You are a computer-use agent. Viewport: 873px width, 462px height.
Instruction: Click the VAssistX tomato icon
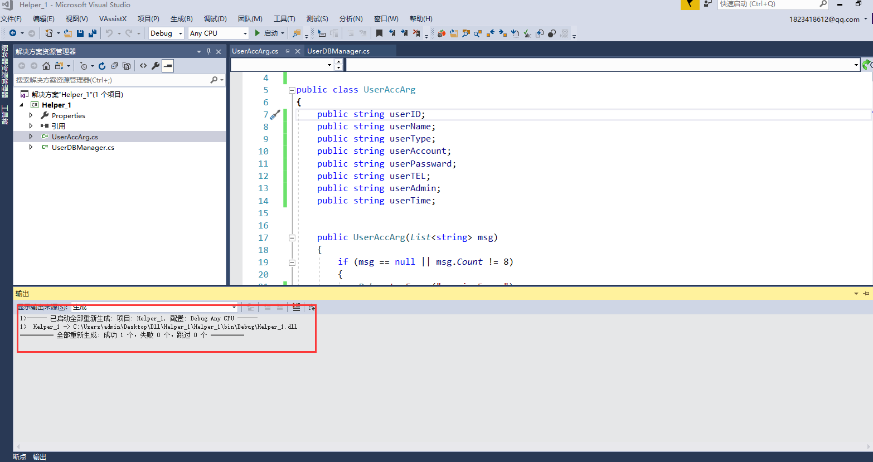click(x=441, y=33)
